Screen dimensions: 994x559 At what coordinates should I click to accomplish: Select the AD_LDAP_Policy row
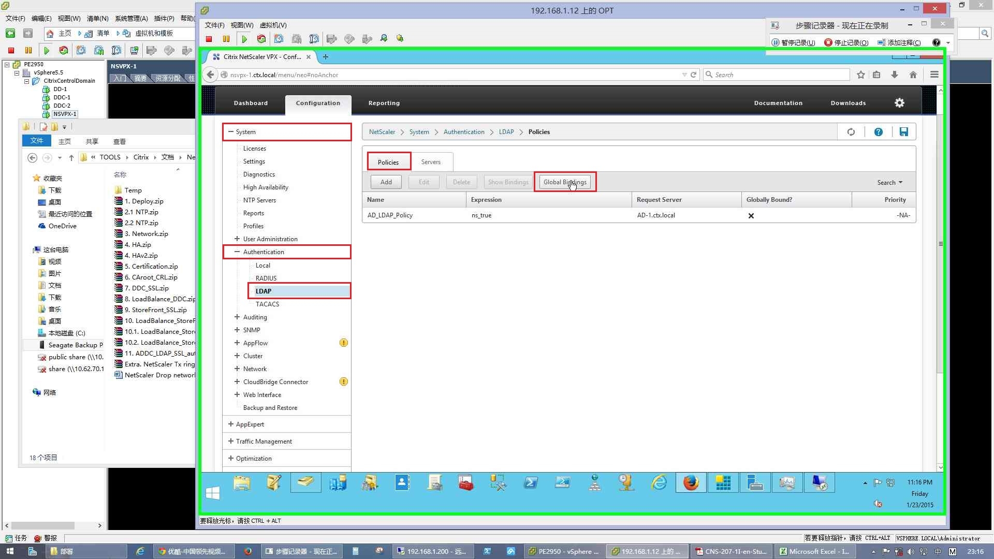coord(639,215)
